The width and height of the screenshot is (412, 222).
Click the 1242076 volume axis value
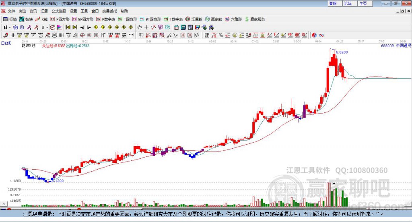click(x=14, y=189)
